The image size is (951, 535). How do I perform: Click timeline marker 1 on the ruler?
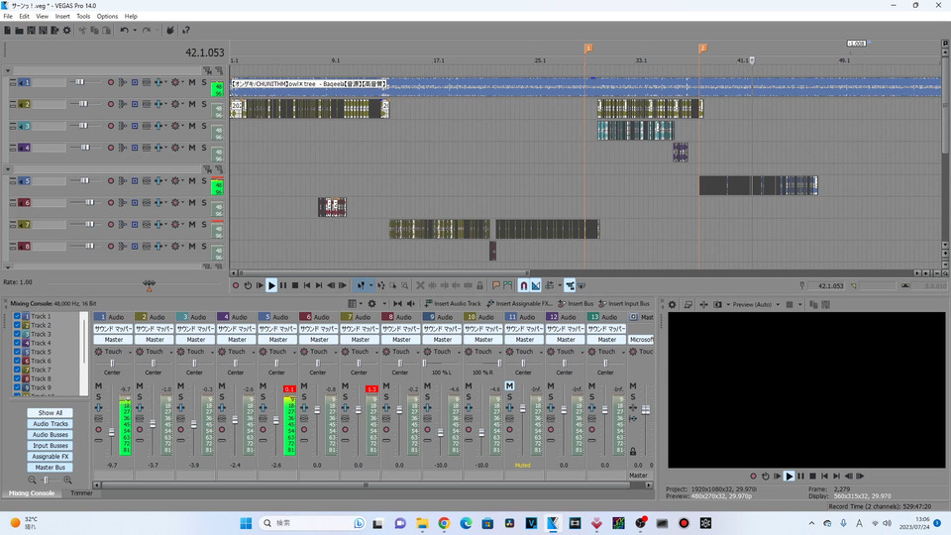click(587, 48)
